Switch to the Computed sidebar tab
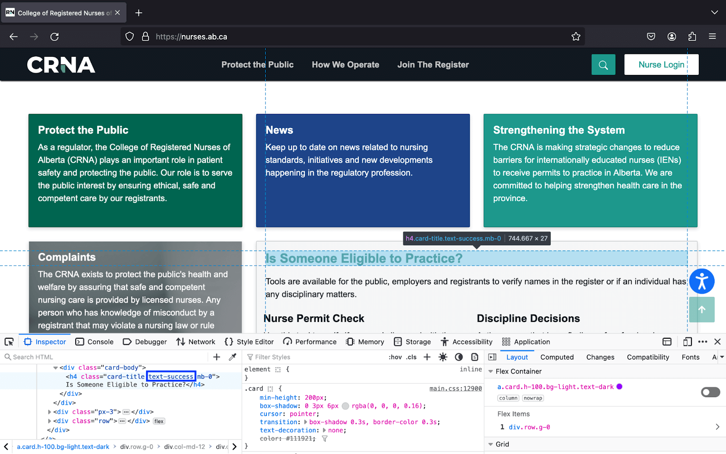726x454 pixels. pos(557,357)
